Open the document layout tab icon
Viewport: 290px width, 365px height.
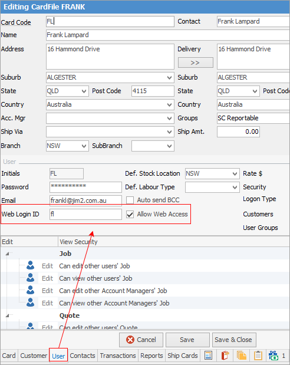tap(208, 356)
